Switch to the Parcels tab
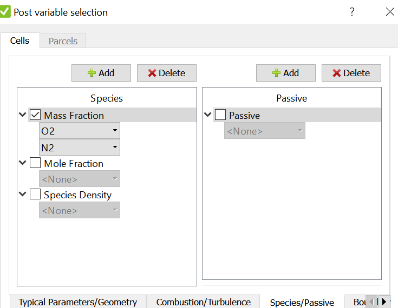Viewport: 398px width, 308px height. [63, 41]
